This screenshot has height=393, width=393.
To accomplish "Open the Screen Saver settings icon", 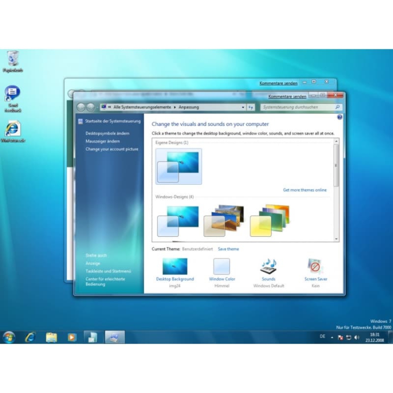I will click(316, 266).
